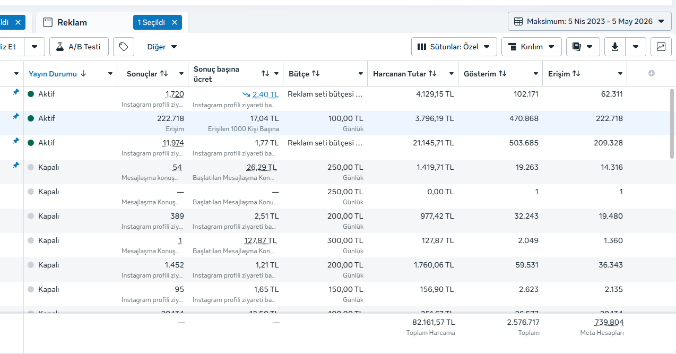The width and height of the screenshot is (676, 354).
Task: Open the Sütunlar: Özel dropdown
Action: (454, 47)
